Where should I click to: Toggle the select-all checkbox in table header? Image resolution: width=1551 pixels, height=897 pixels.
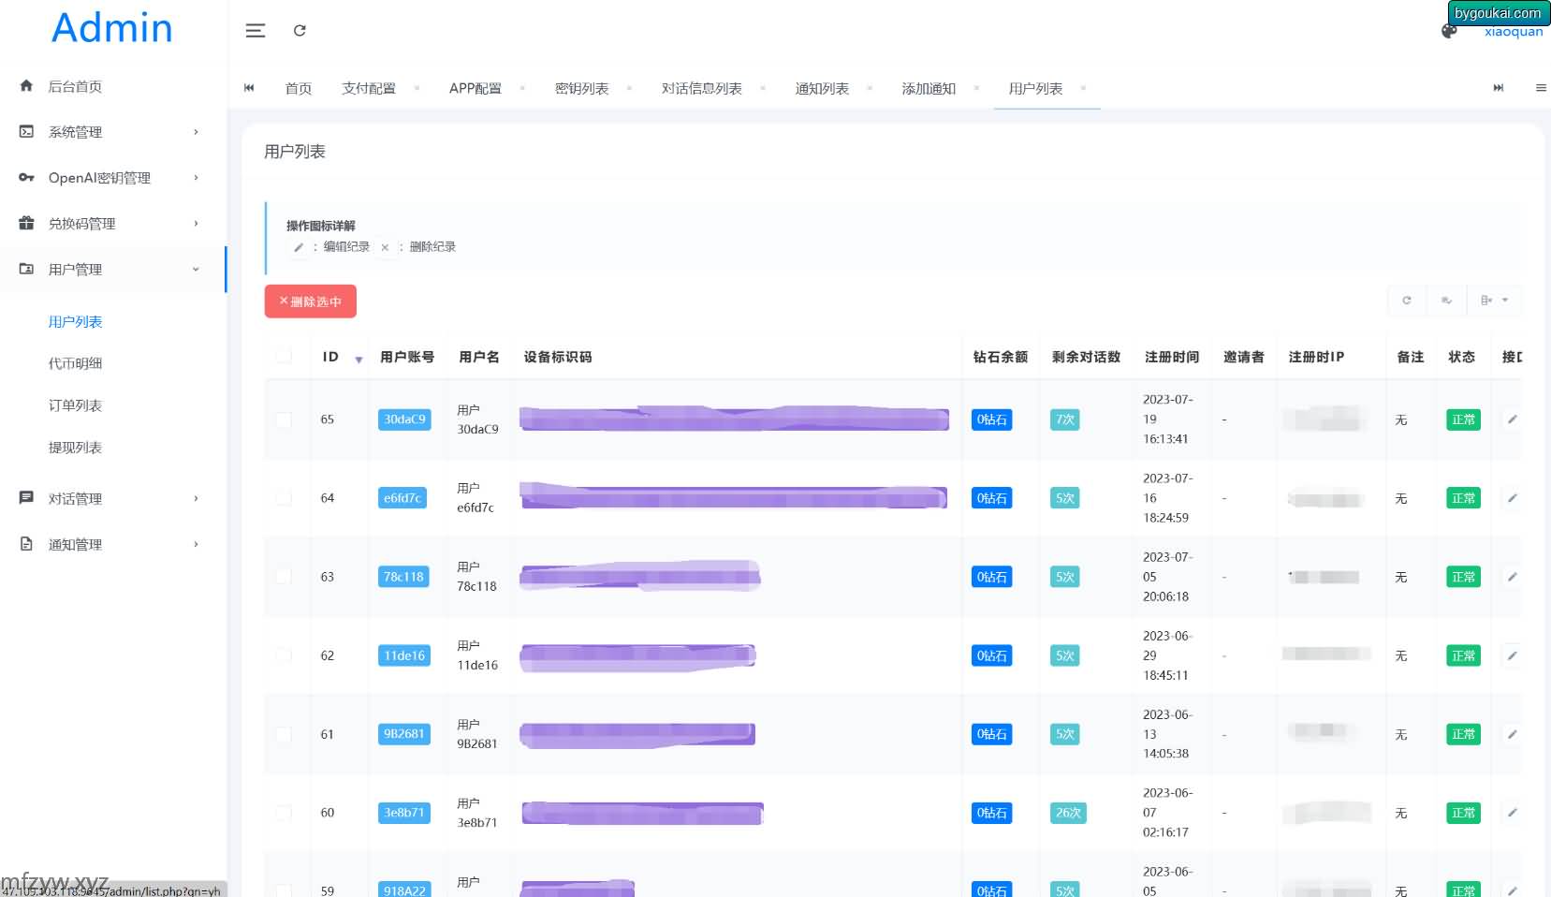[x=284, y=356]
